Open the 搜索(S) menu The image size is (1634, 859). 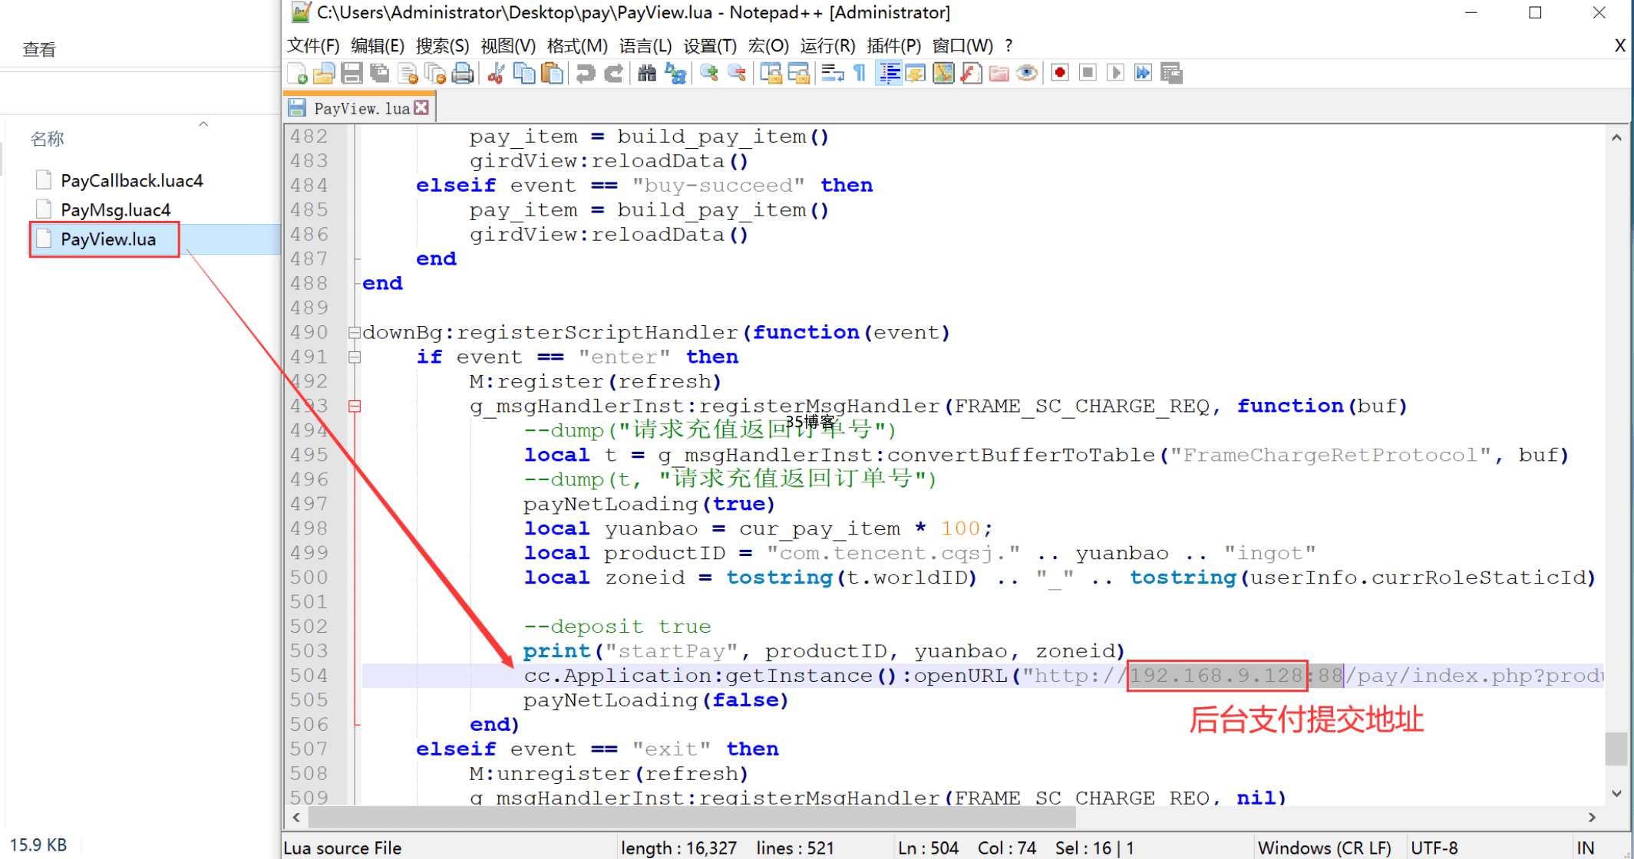(442, 46)
